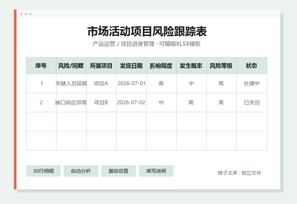Click the 项目B cell
This screenshot has width=297, height=204.
101,103
